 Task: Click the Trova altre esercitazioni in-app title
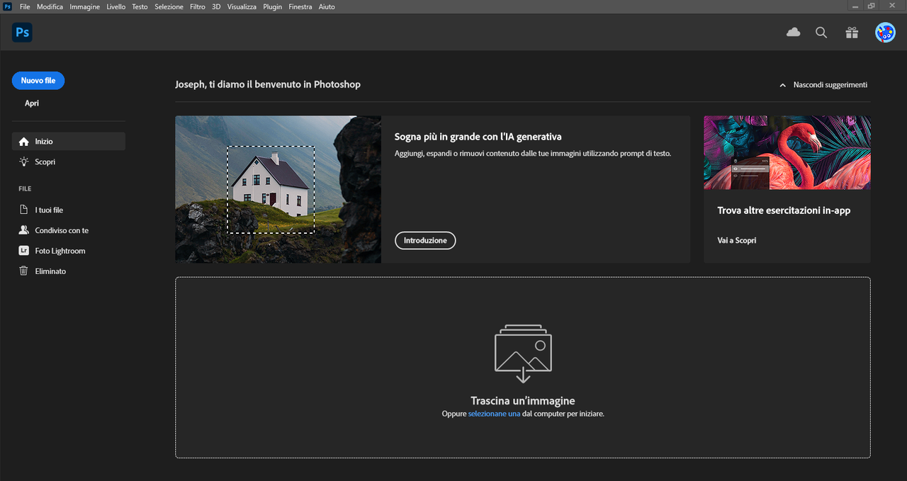[784, 210]
